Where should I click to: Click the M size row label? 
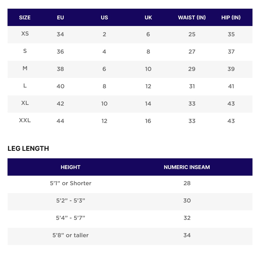pos(25,68)
